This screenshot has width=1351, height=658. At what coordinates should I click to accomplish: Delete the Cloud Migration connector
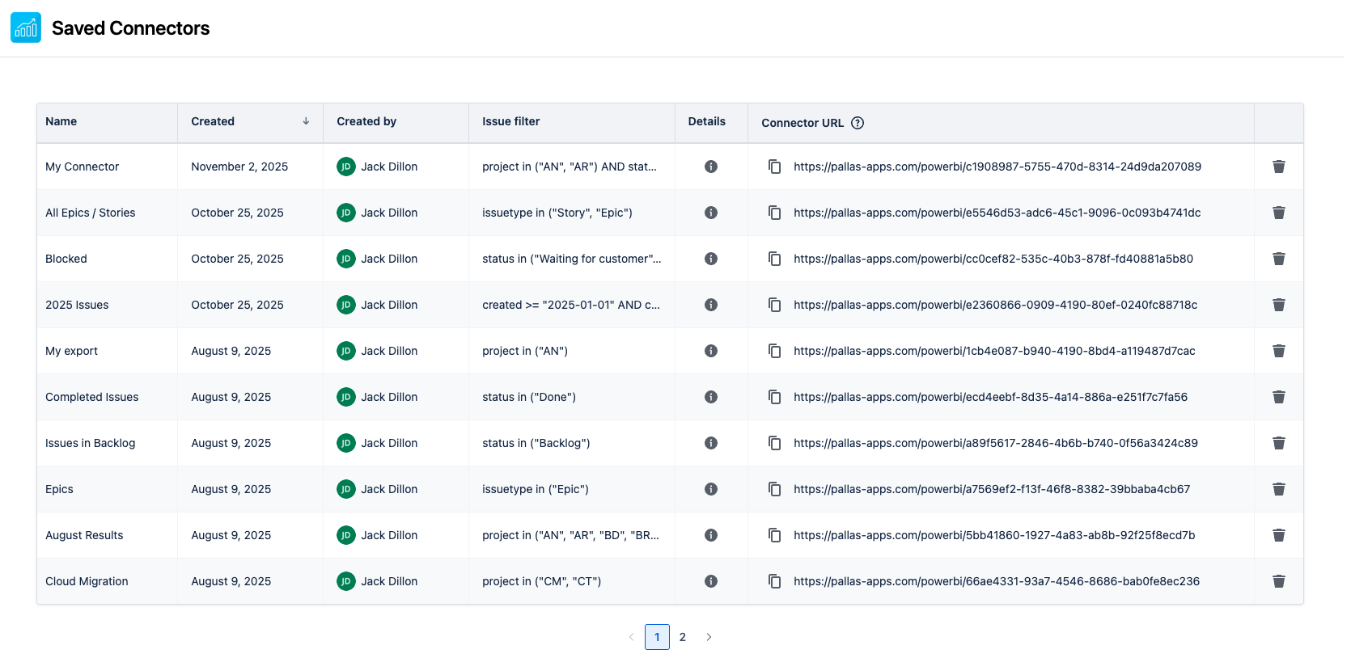tap(1279, 581)
